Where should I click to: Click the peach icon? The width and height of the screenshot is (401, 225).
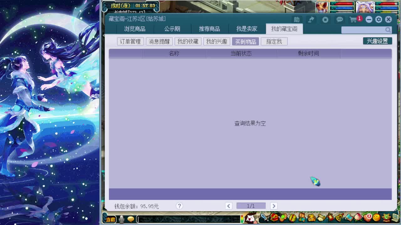[x=358, y=217]
